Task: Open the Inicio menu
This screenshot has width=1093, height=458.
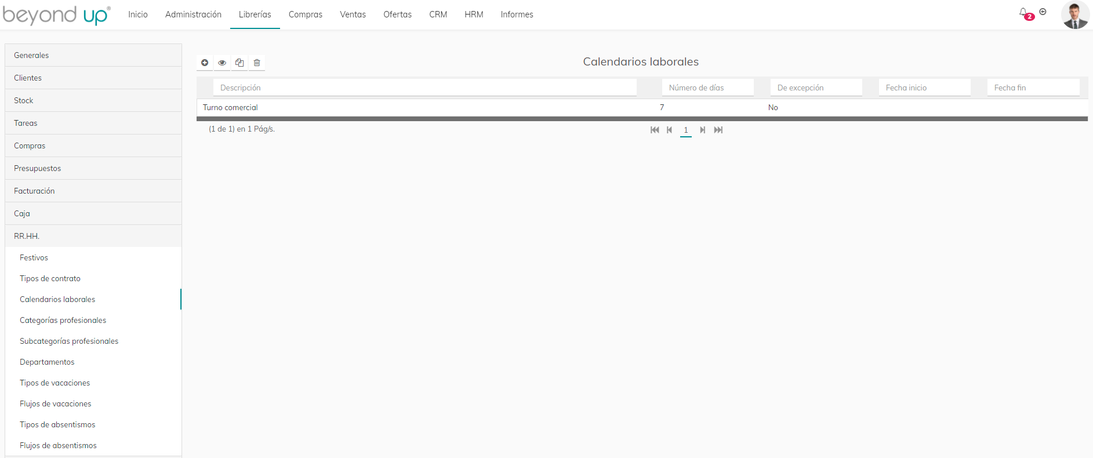Action: coord(138,14)
